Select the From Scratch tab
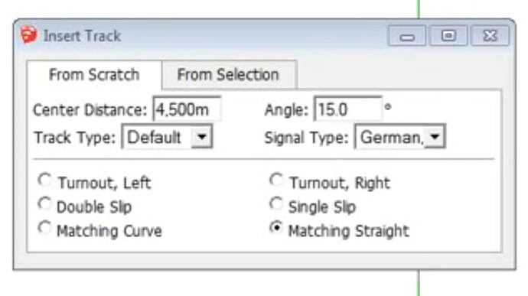This screenshot has height=296, width=528. (x=94, y=75)
